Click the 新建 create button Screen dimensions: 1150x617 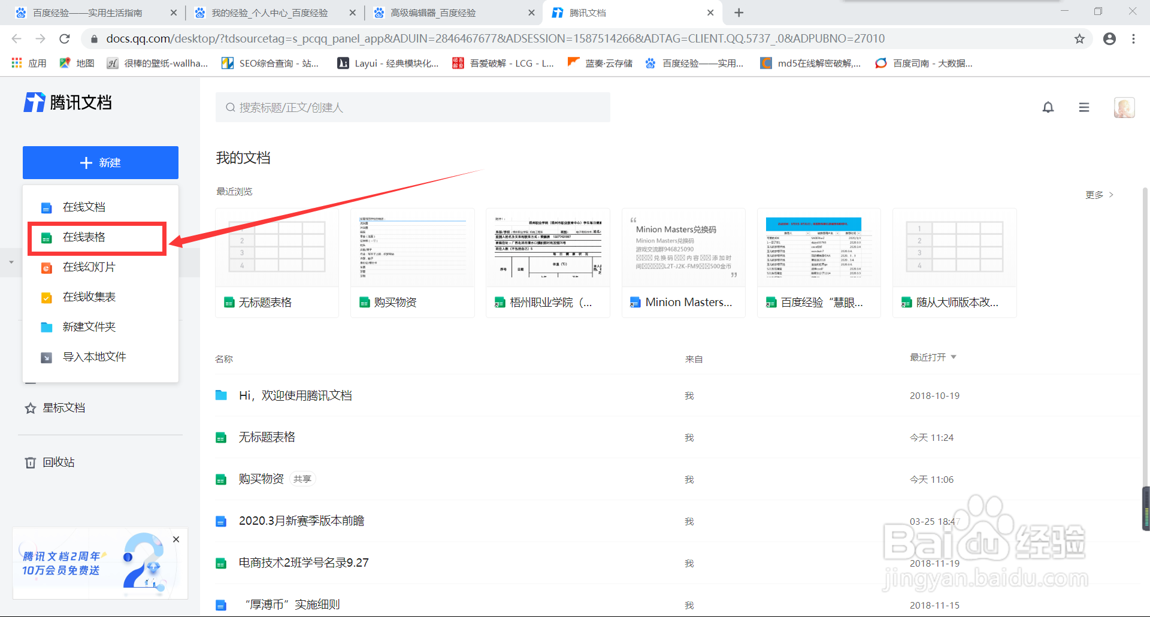pos(101,162)
